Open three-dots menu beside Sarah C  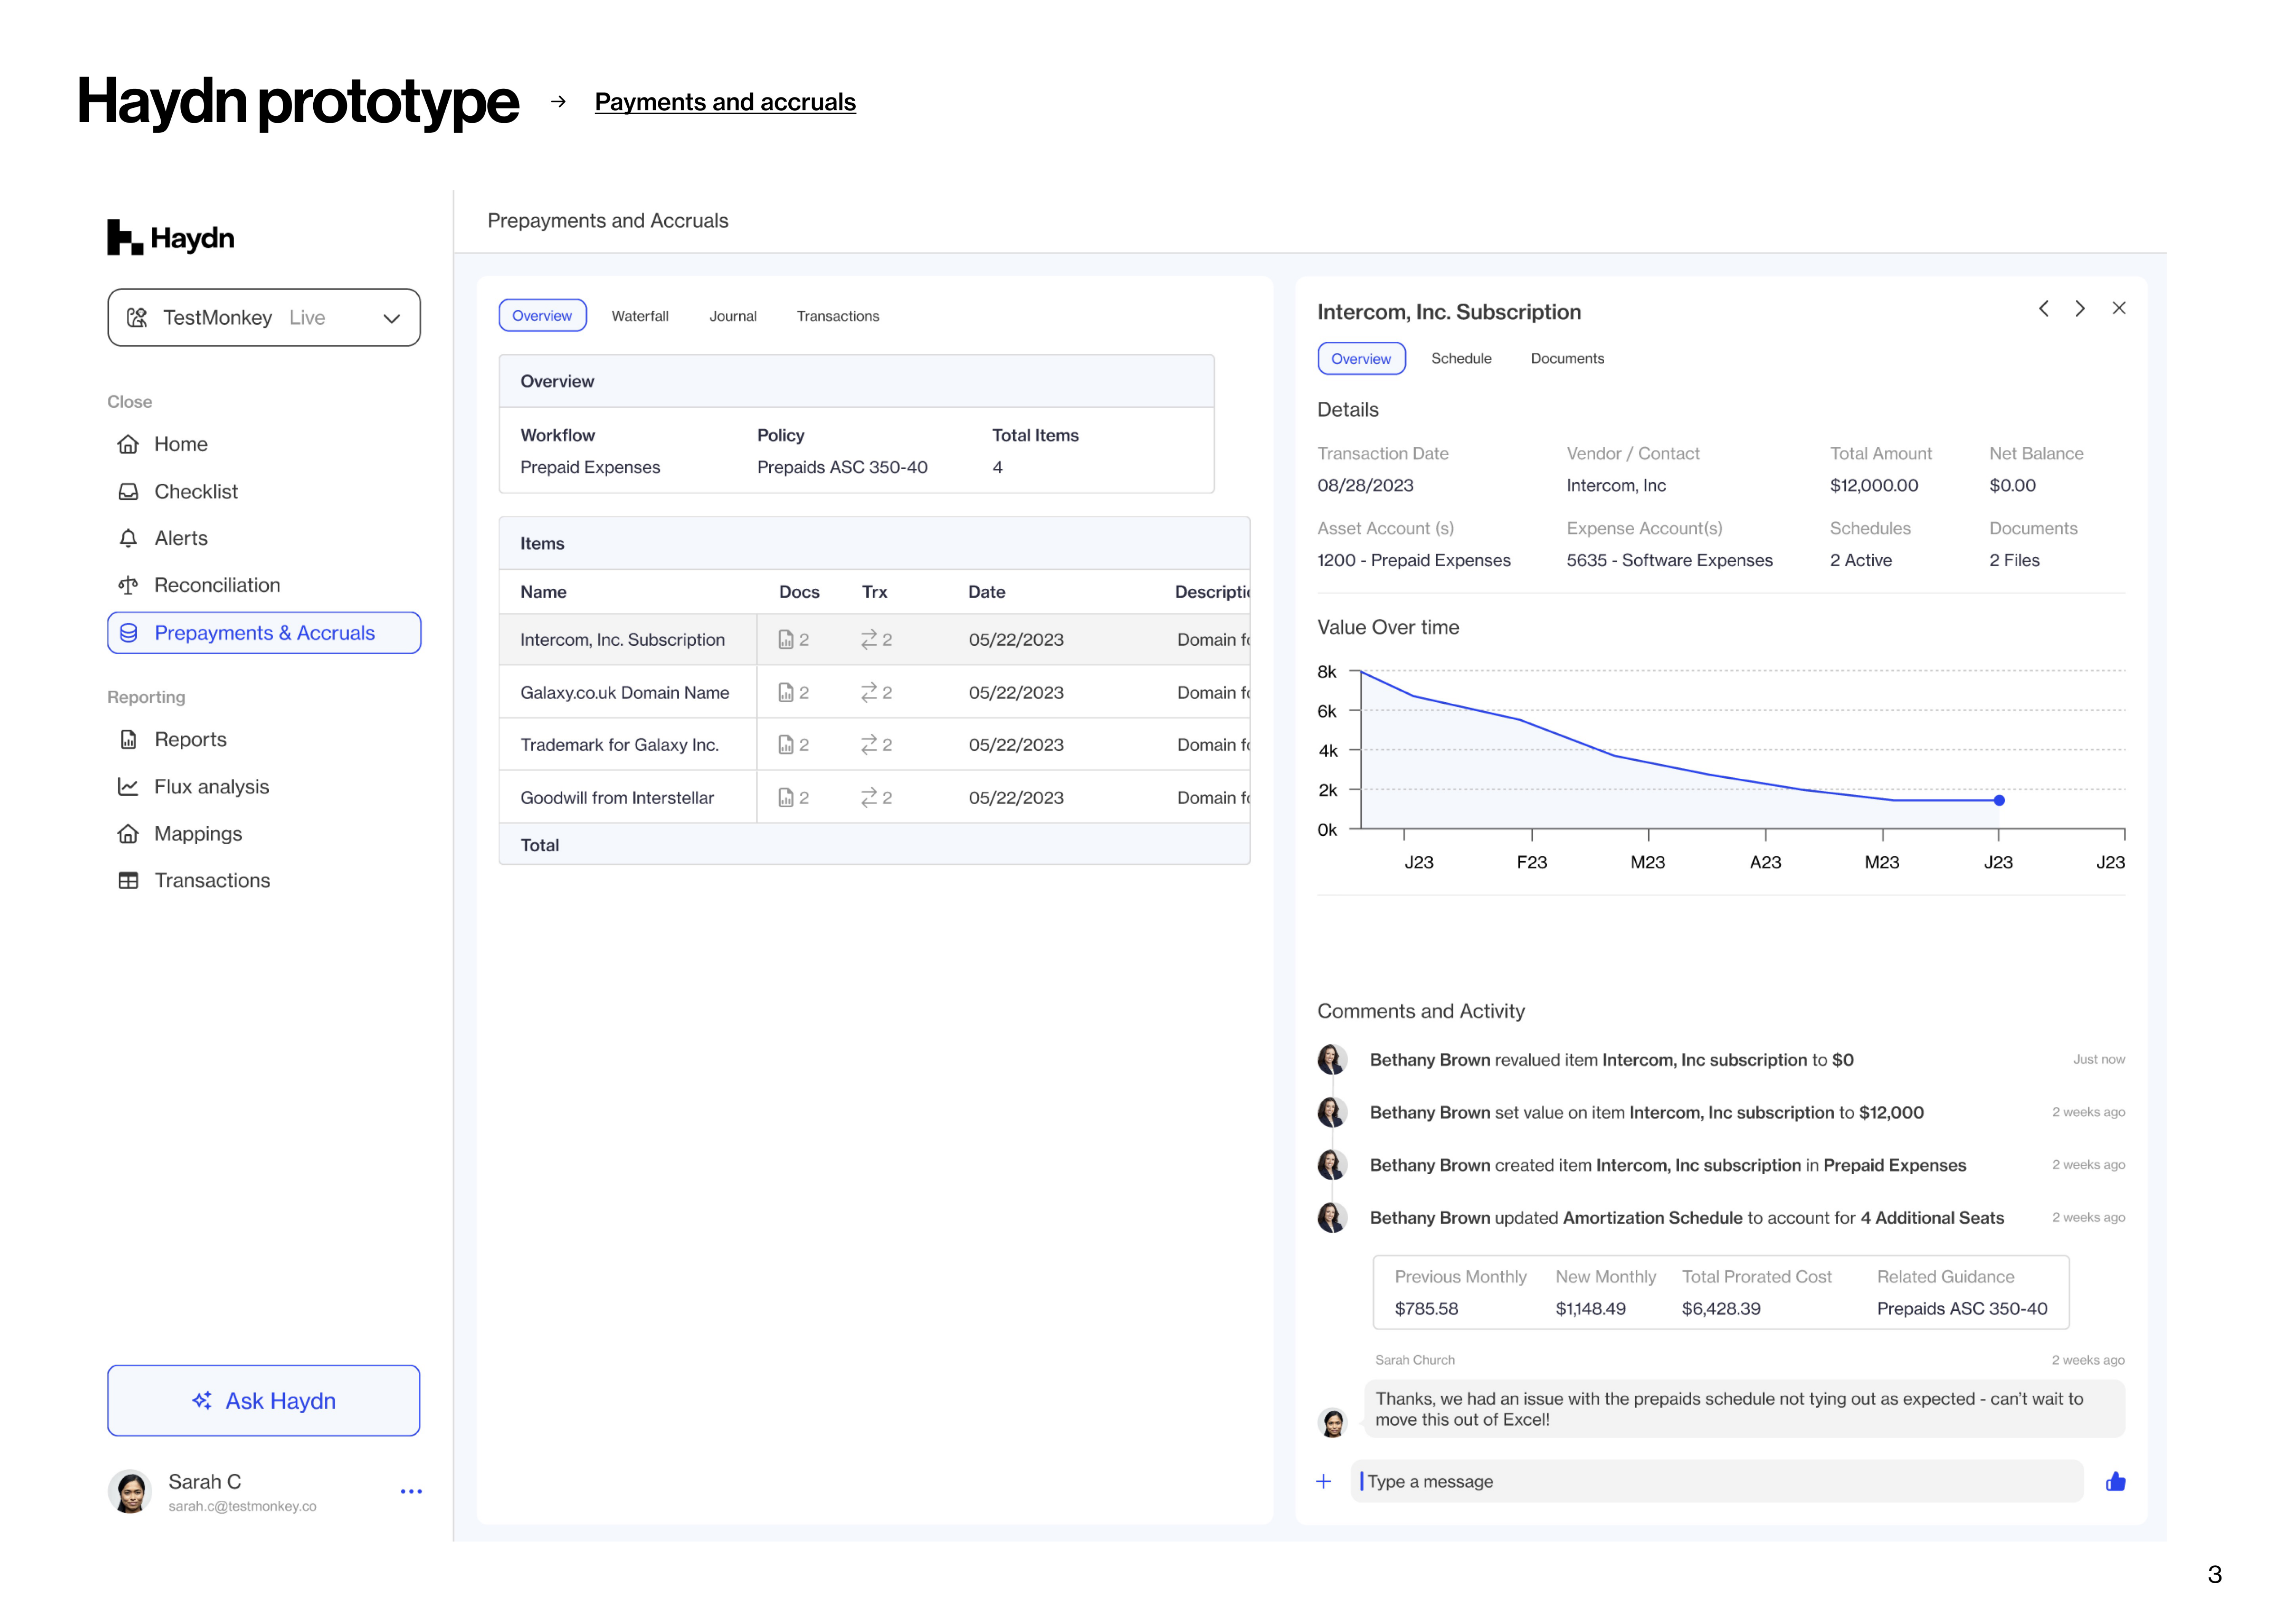[x=411, y=1491]
